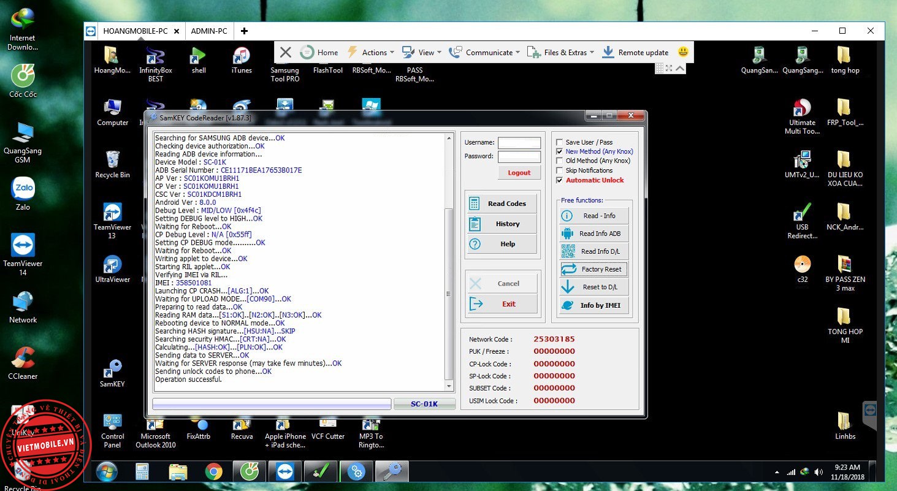Enable Skip Notifications checkbox
This screenshot has height=491, width=897.
(559, 170)
